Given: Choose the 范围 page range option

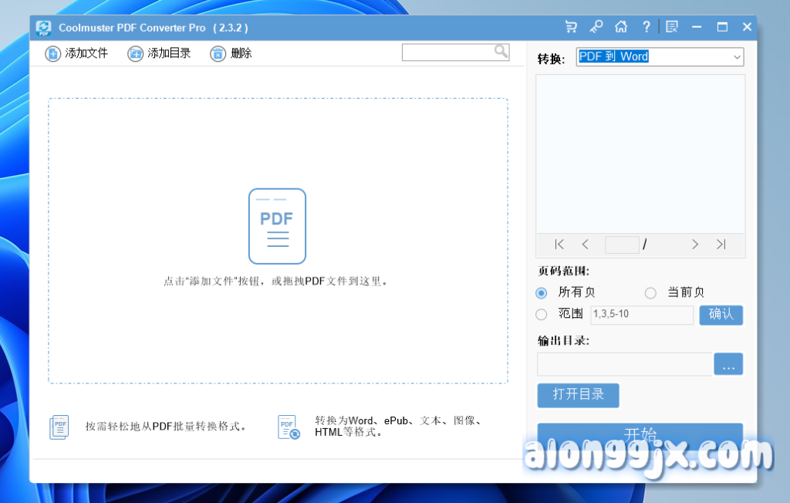Looking at the screenshot, I should point(542,315).
